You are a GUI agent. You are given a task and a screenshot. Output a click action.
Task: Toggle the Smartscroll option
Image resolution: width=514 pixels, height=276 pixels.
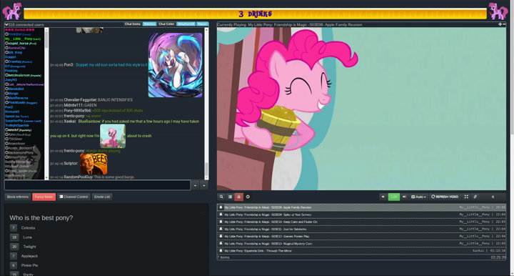click(x=186, y=24)
